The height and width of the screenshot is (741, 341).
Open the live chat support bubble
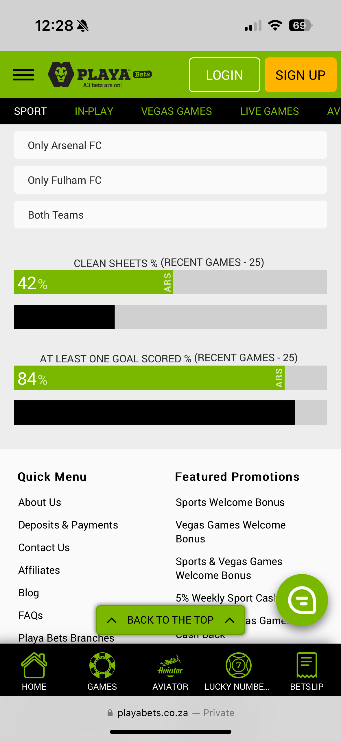coord(302,600)
